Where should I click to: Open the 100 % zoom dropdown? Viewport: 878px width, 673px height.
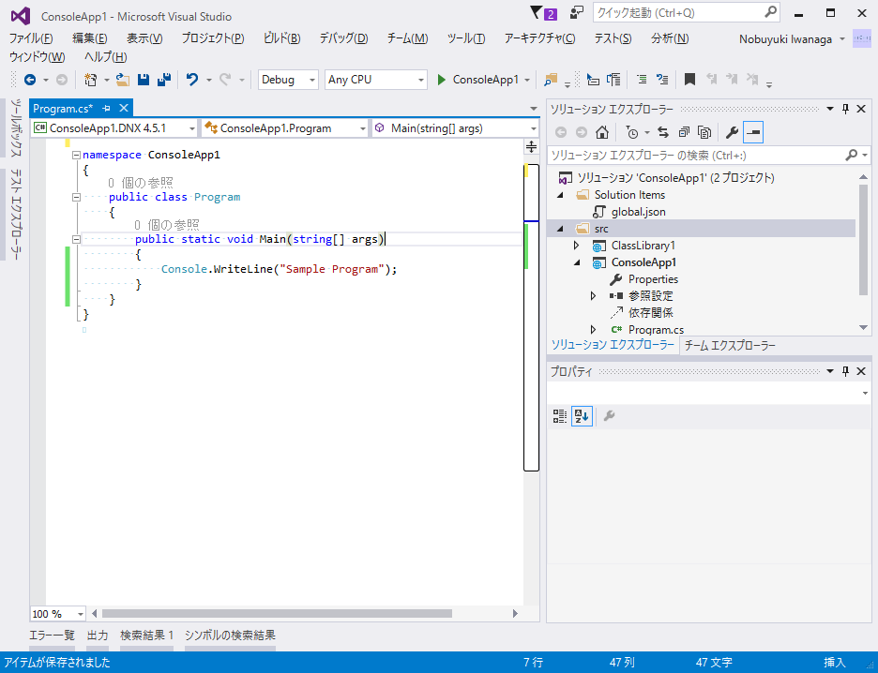57,614
